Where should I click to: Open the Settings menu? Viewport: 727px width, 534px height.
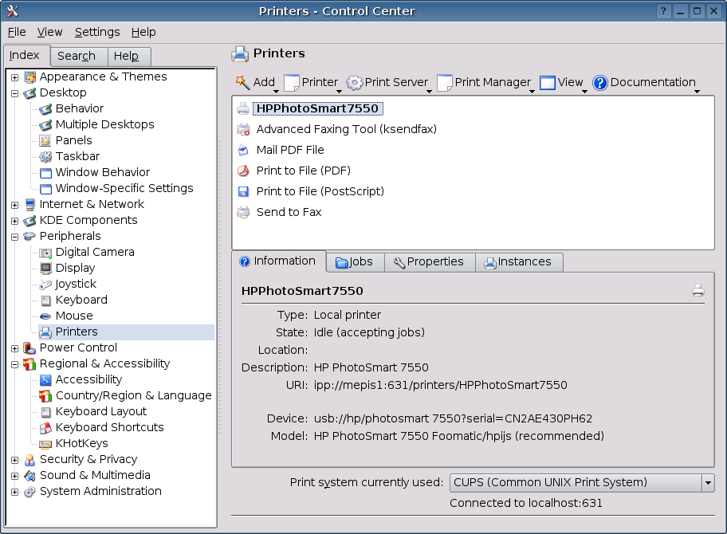pos(97,32)
